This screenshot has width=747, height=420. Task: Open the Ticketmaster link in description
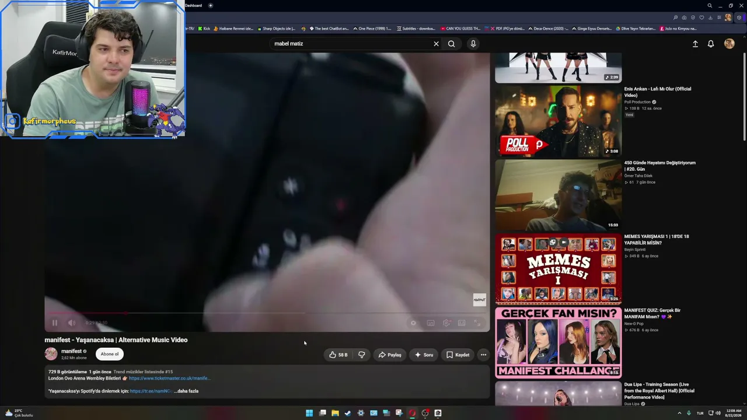(169, 378)
